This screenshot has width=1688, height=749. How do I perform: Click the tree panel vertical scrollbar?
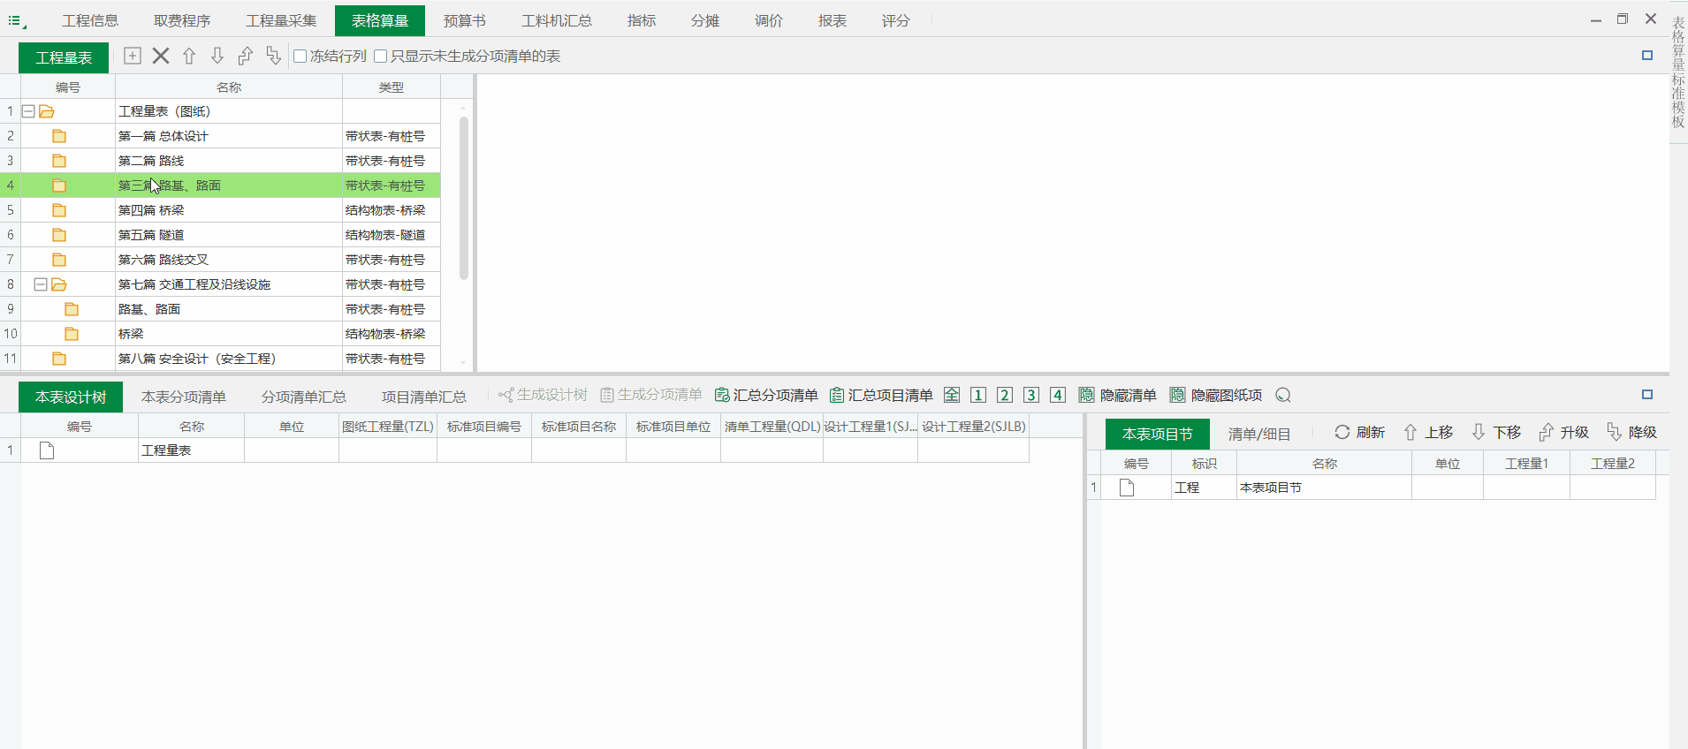[464, 199]
